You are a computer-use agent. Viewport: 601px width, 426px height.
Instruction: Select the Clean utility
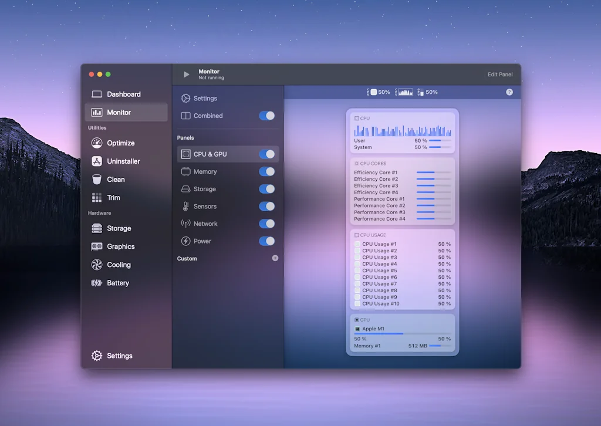pos(116,179)
